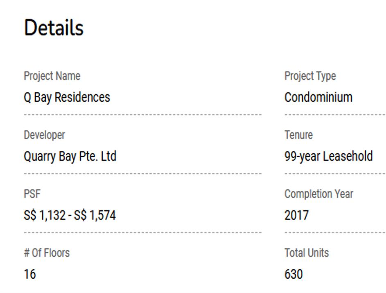
Task: Select the Condominium value
Action: point(318,97)
